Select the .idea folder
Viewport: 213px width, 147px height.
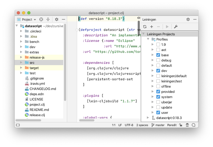pos(39,36)
